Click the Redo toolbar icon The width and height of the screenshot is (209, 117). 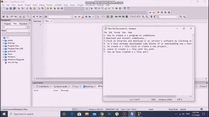pos(23,8)
